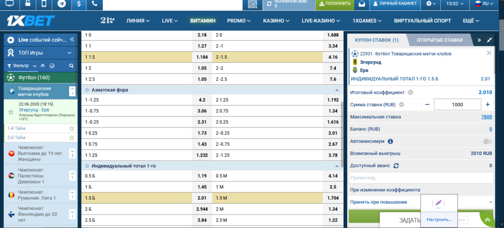The image size is (504, 228).
Task: Click the double-up arrows in filter bar
Action: pyautogui.click(x=43, y=66)
